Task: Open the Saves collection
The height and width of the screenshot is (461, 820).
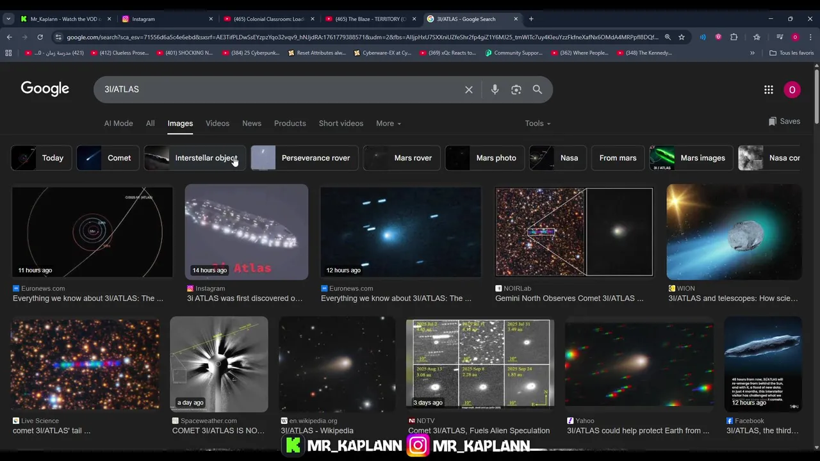Action: coord(784,121)
